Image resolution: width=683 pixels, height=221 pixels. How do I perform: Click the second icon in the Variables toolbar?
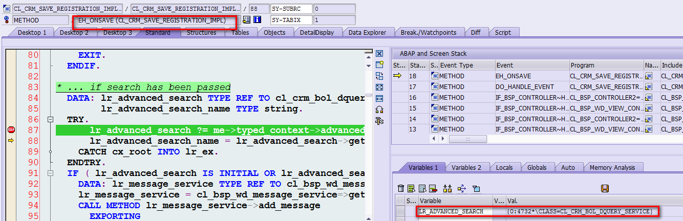tap(412, 189)
